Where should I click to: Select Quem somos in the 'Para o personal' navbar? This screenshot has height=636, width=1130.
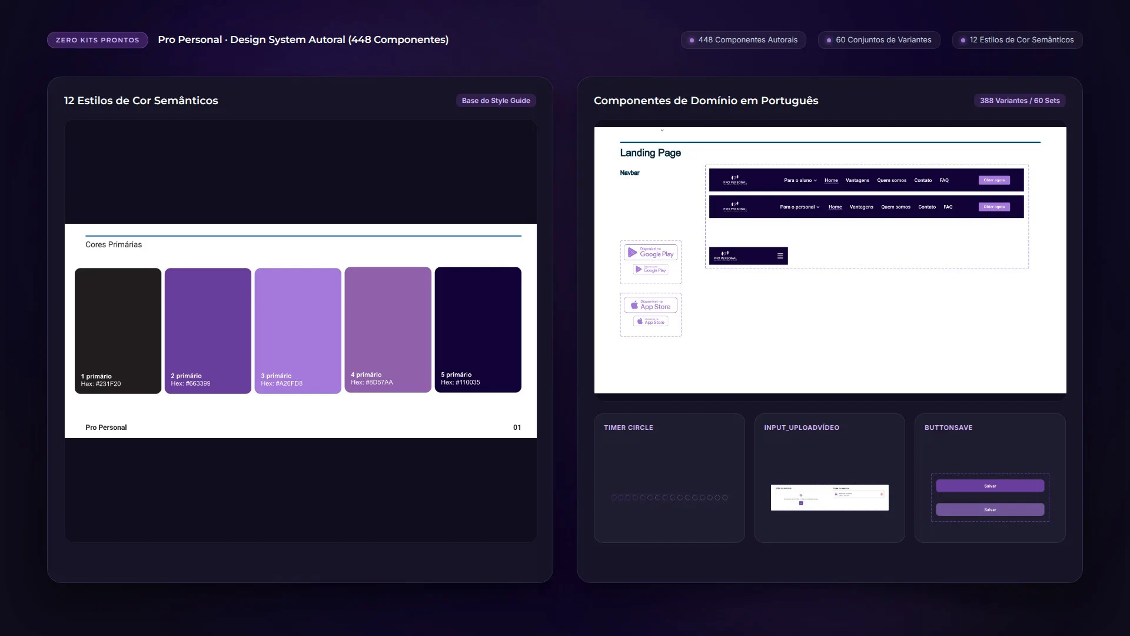click(896, 207)
